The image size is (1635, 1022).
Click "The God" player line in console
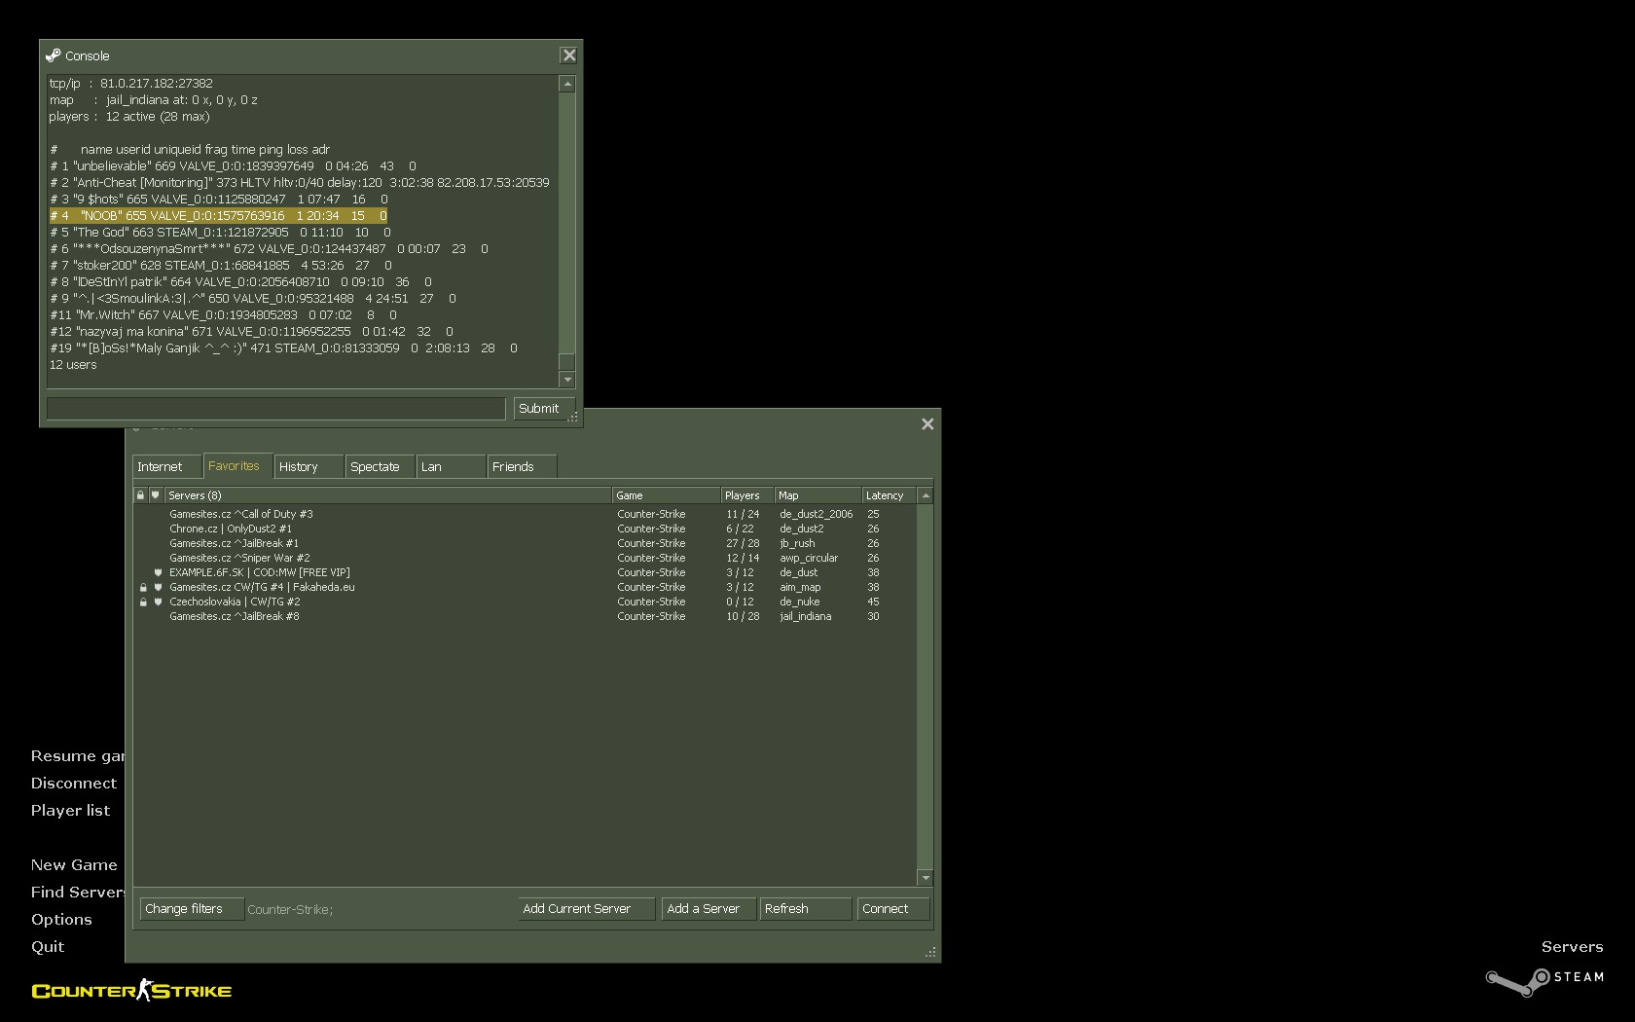(220, 233)
